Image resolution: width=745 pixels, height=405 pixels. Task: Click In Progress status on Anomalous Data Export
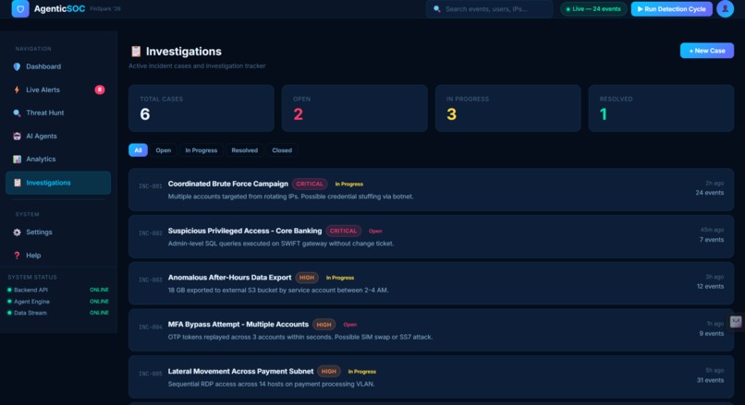pyautogui.click(x=340, y=278)
